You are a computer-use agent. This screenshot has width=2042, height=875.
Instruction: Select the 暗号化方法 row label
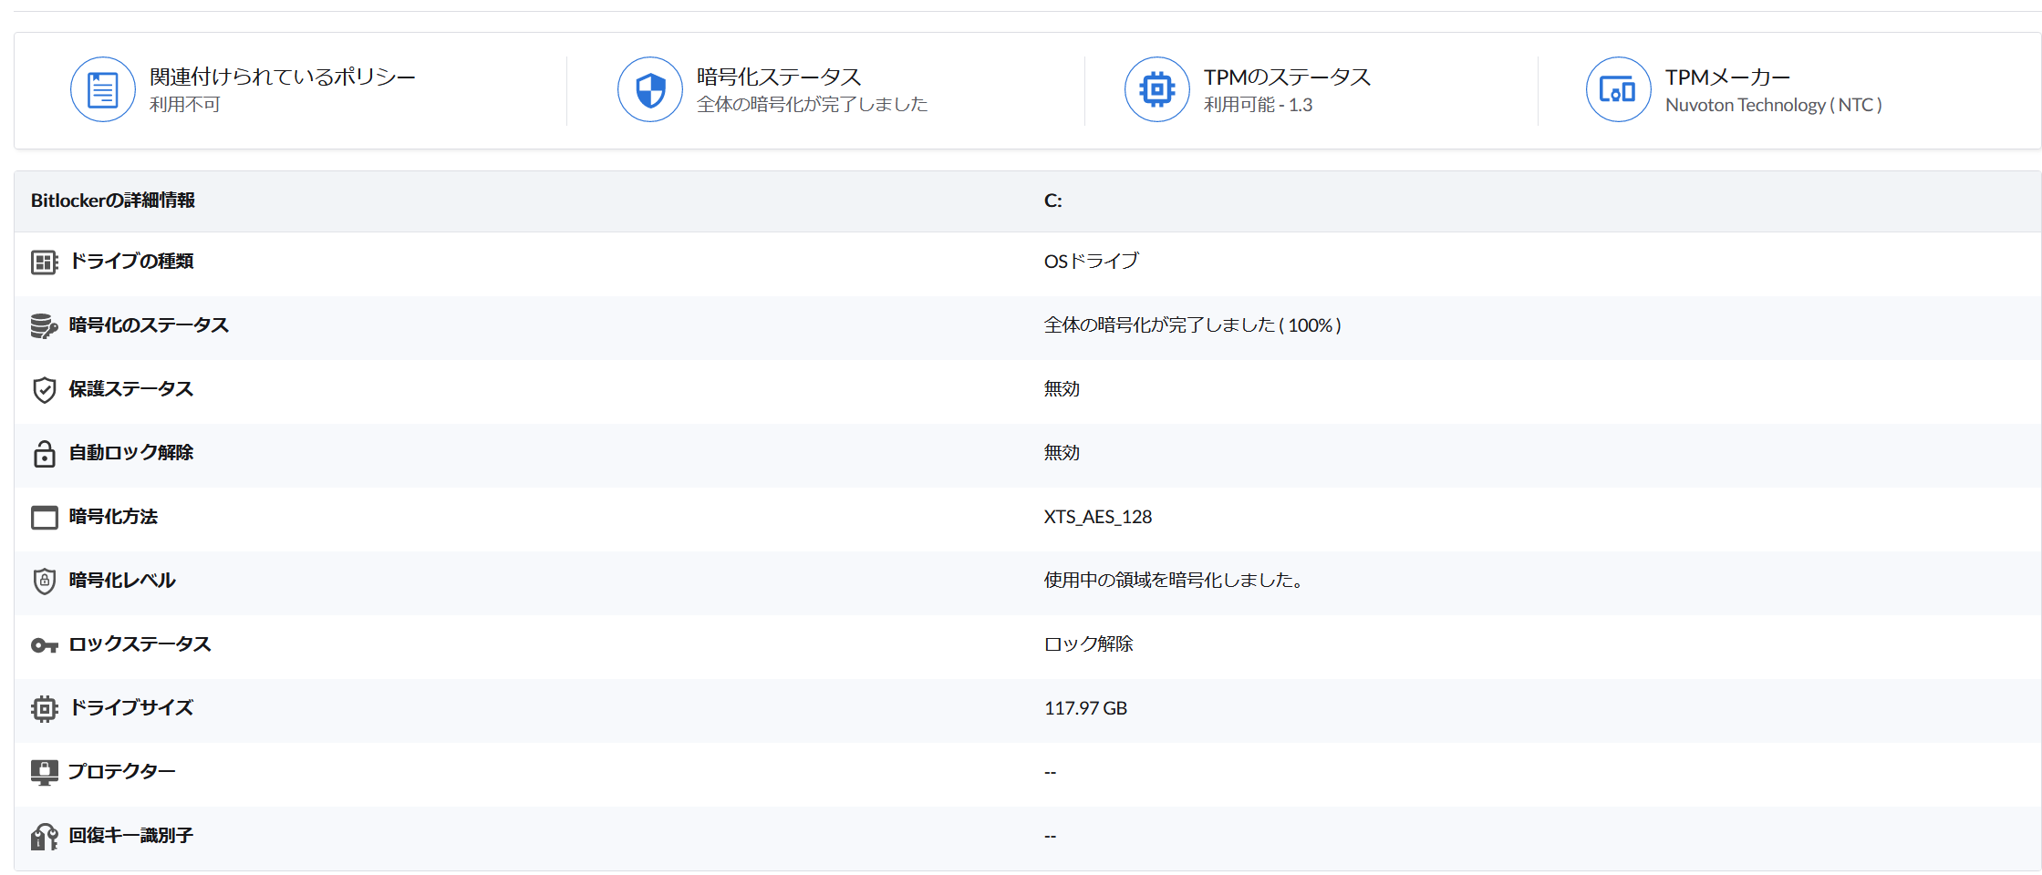(113, 517)
